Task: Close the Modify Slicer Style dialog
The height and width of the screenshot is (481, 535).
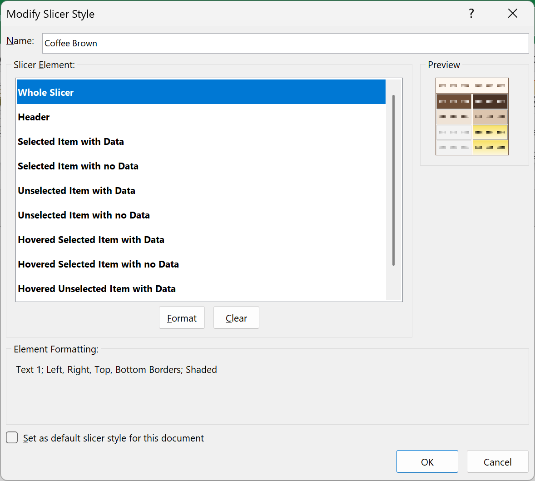Action: coord(512,14)
